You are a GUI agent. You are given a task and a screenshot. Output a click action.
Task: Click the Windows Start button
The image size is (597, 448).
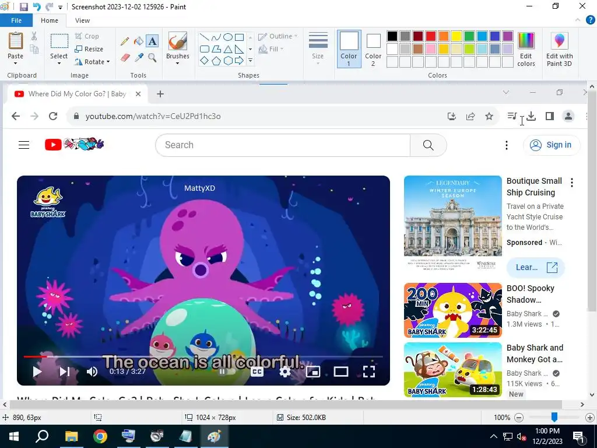pyautogui.click(x=14, y=436)
